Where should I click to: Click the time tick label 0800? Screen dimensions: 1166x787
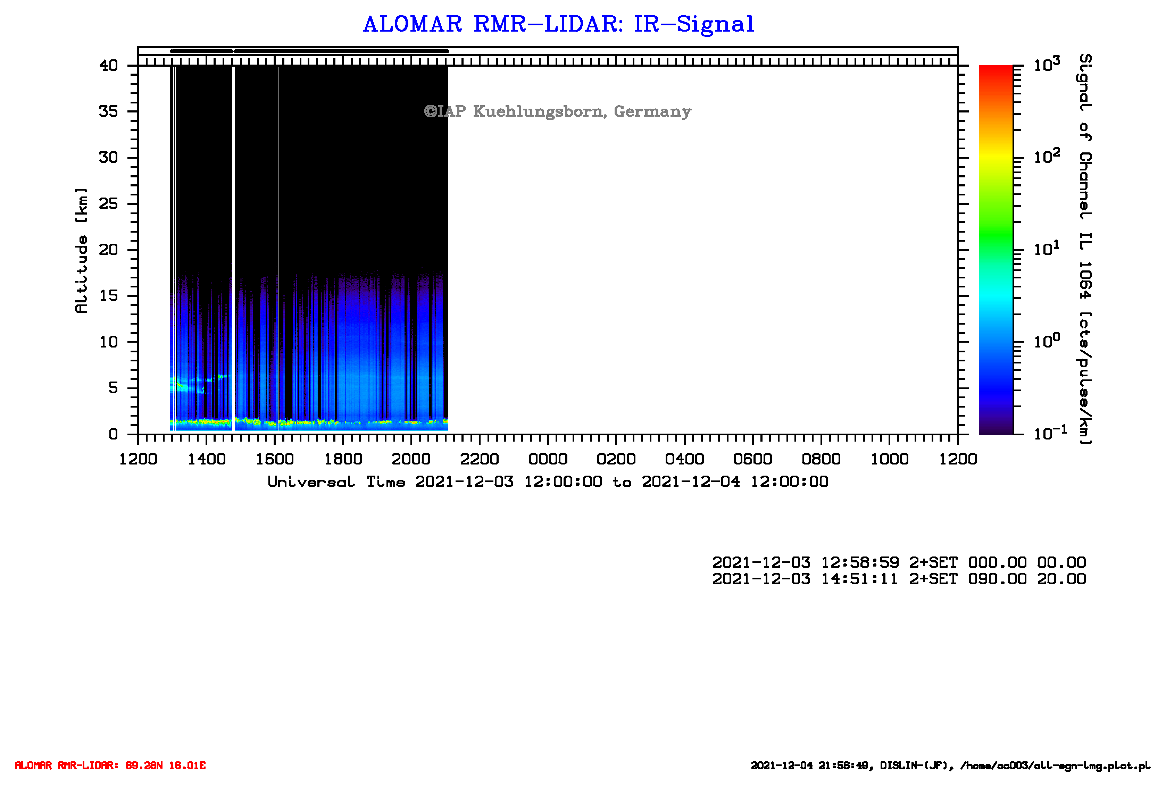821,459
